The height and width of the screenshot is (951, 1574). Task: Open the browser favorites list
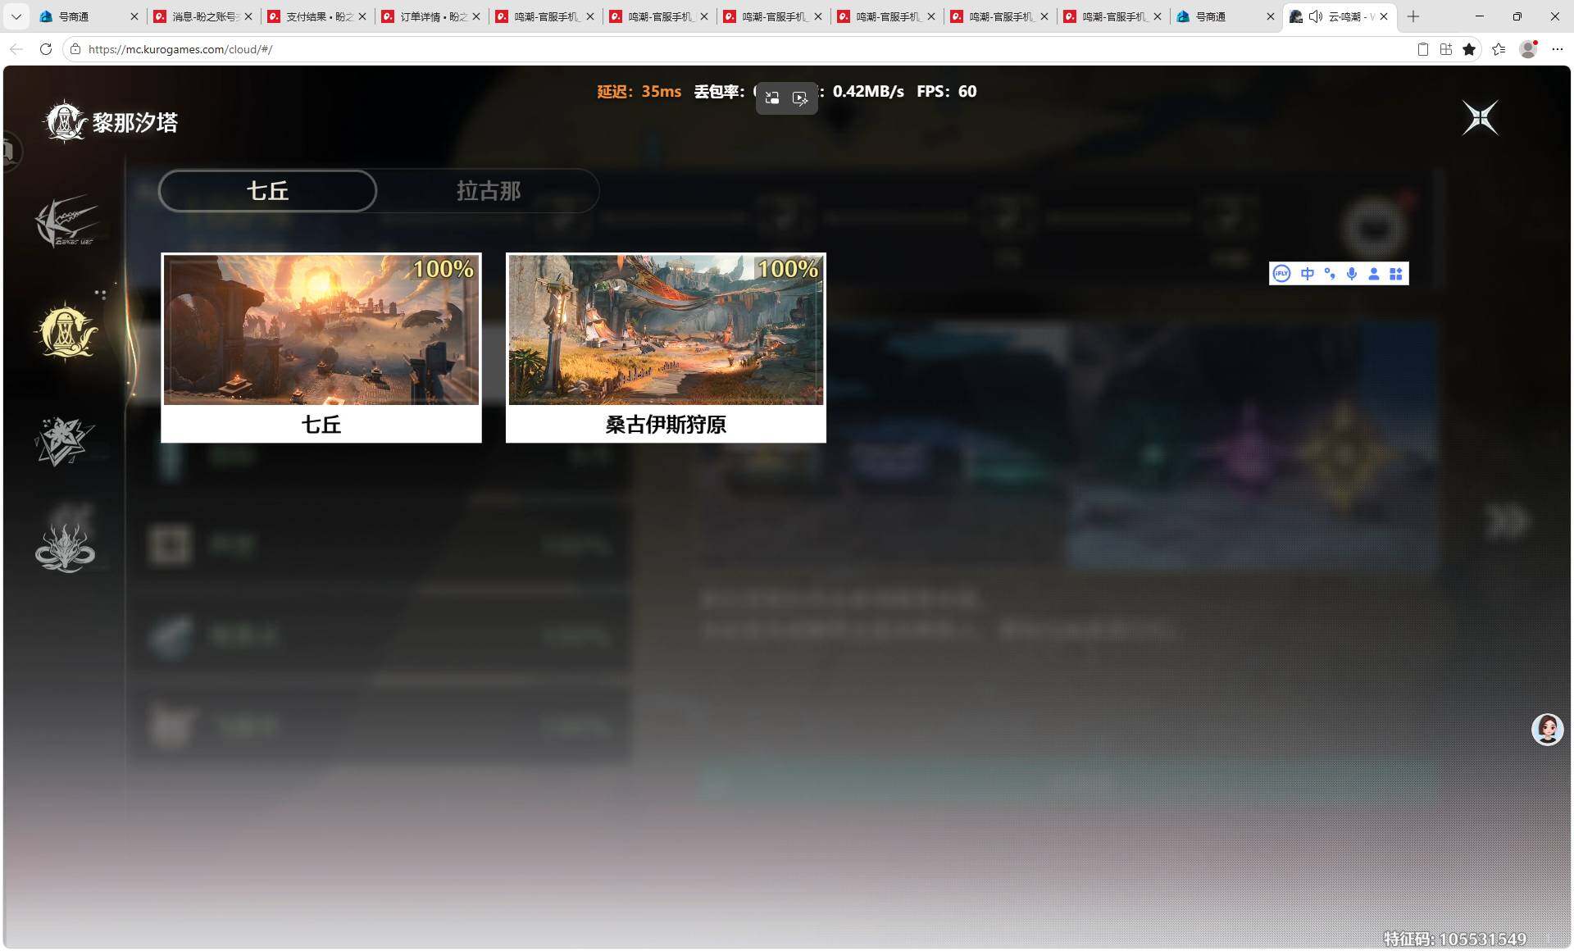(x=1499, y=49)
